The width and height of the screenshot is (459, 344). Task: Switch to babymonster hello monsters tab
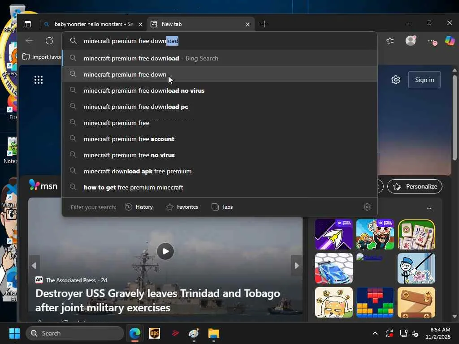tap(93, 24)
